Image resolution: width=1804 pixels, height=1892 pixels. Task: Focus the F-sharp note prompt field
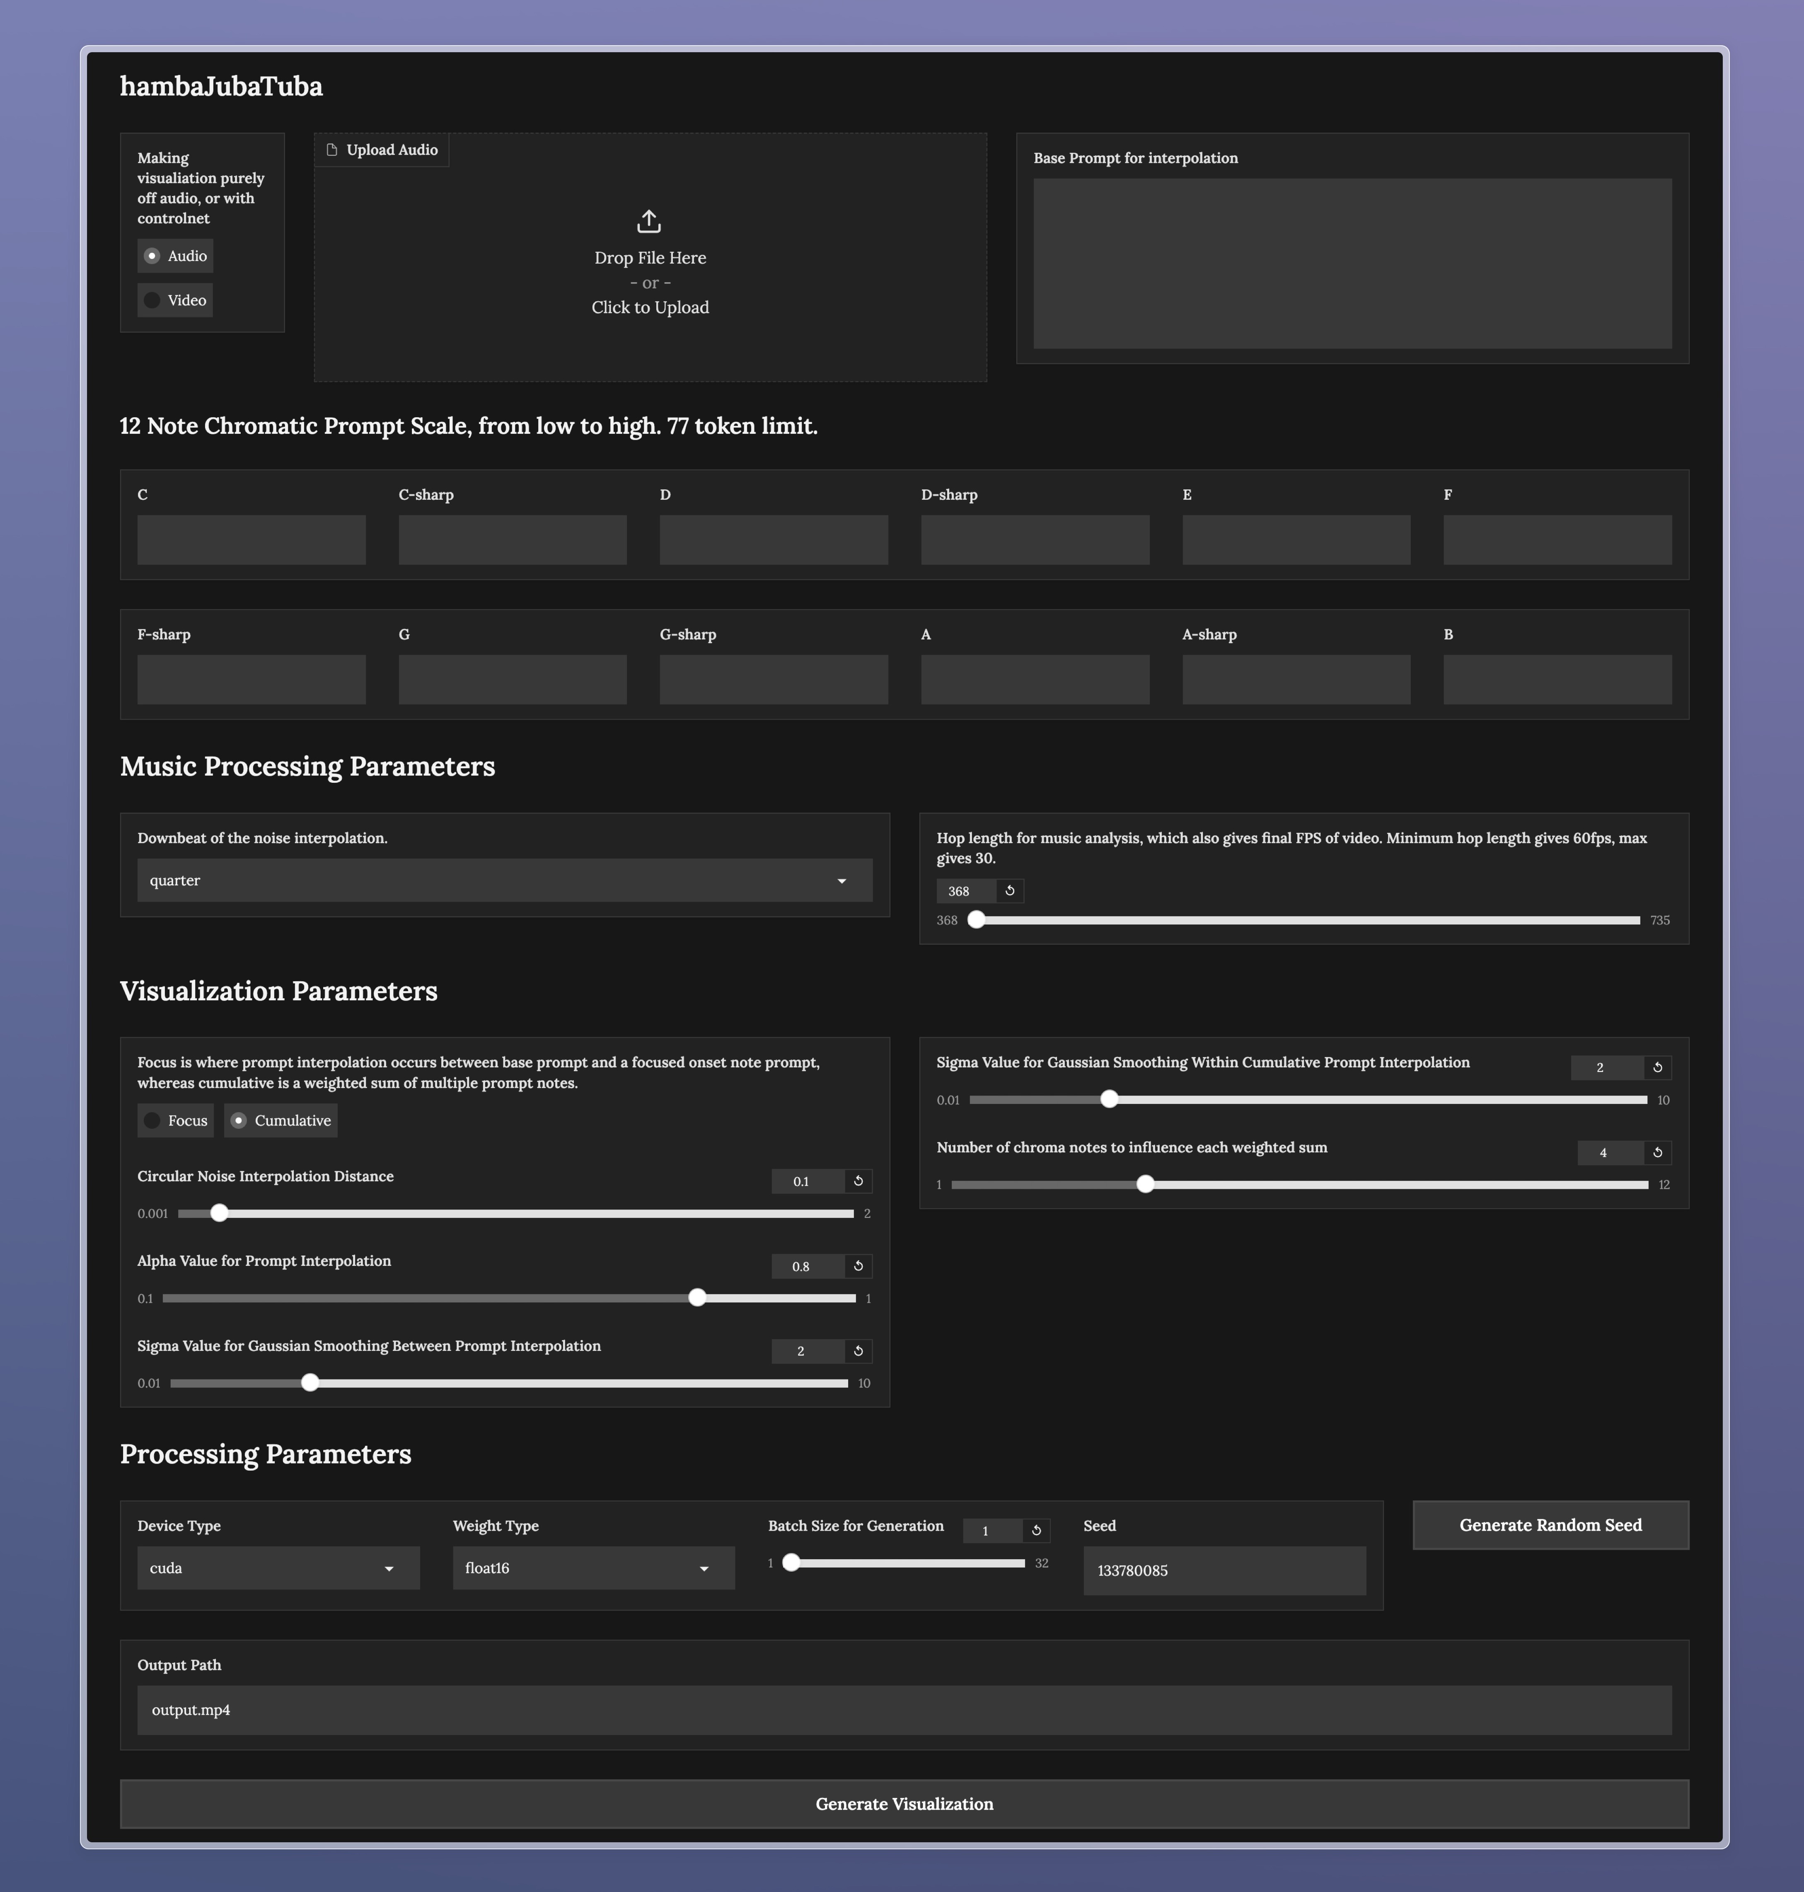click(251, 680)
